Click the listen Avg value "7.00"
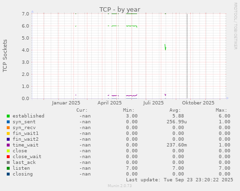The height and width of the screenshot is (191, 240). [x=178, y=168]
